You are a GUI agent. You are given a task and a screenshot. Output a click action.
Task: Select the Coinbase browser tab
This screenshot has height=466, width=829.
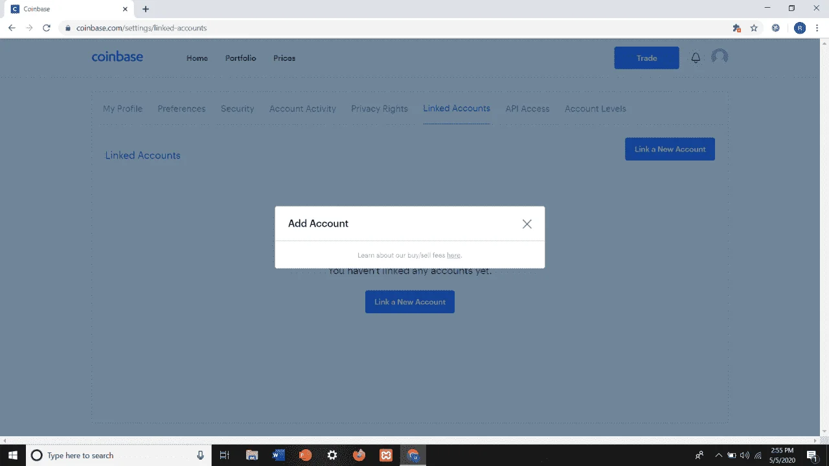tap(70, 9)
